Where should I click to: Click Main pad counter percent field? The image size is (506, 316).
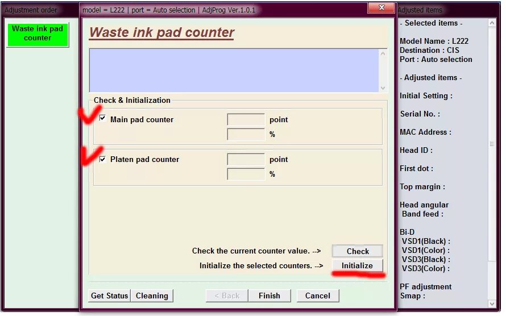coord(246,134)
